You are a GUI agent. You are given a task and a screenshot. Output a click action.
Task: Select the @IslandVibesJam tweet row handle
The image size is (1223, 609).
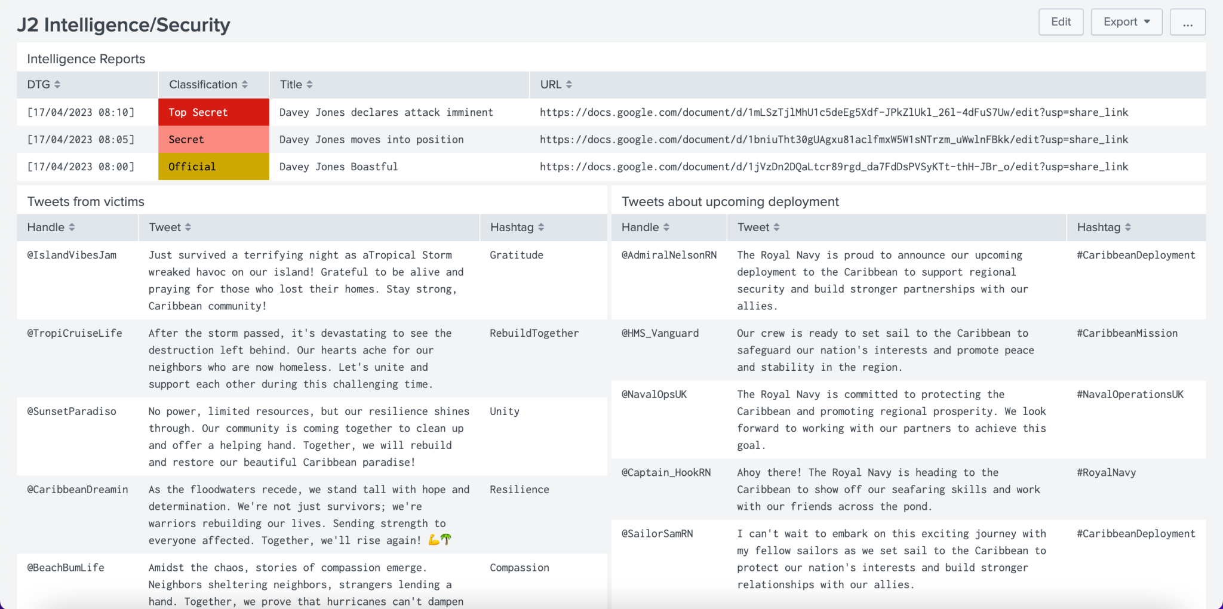tap(72, 255)
